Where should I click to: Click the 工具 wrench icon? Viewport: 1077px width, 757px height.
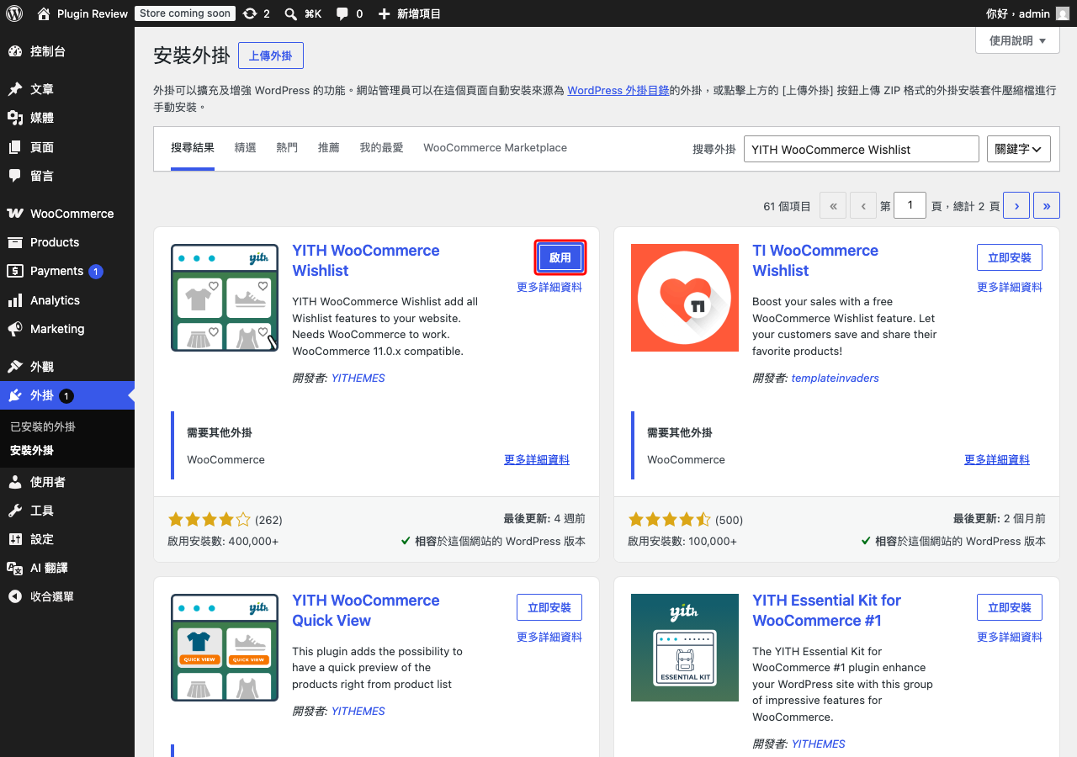(15, 511)
